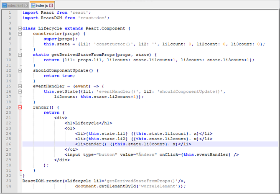Image resolution: width=280 pixels, height=194 pixels.
Task: Click the opening '<div>' tag on line 21
Action: (61, 118)
